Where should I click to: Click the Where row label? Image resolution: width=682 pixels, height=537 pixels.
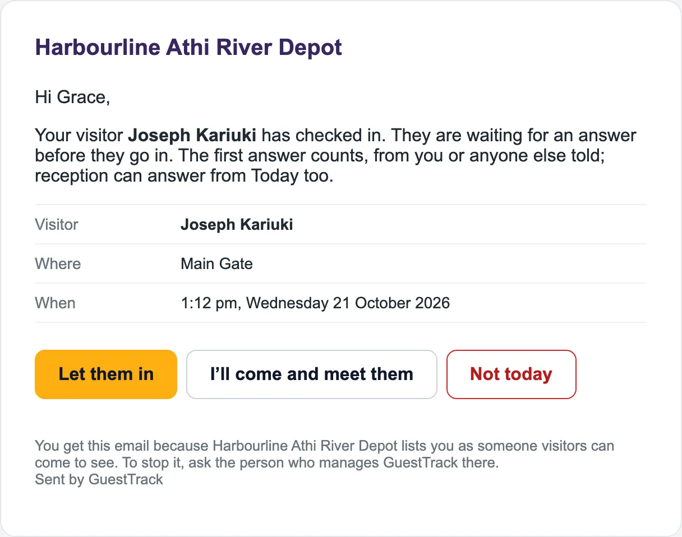(x=58, y=264)
